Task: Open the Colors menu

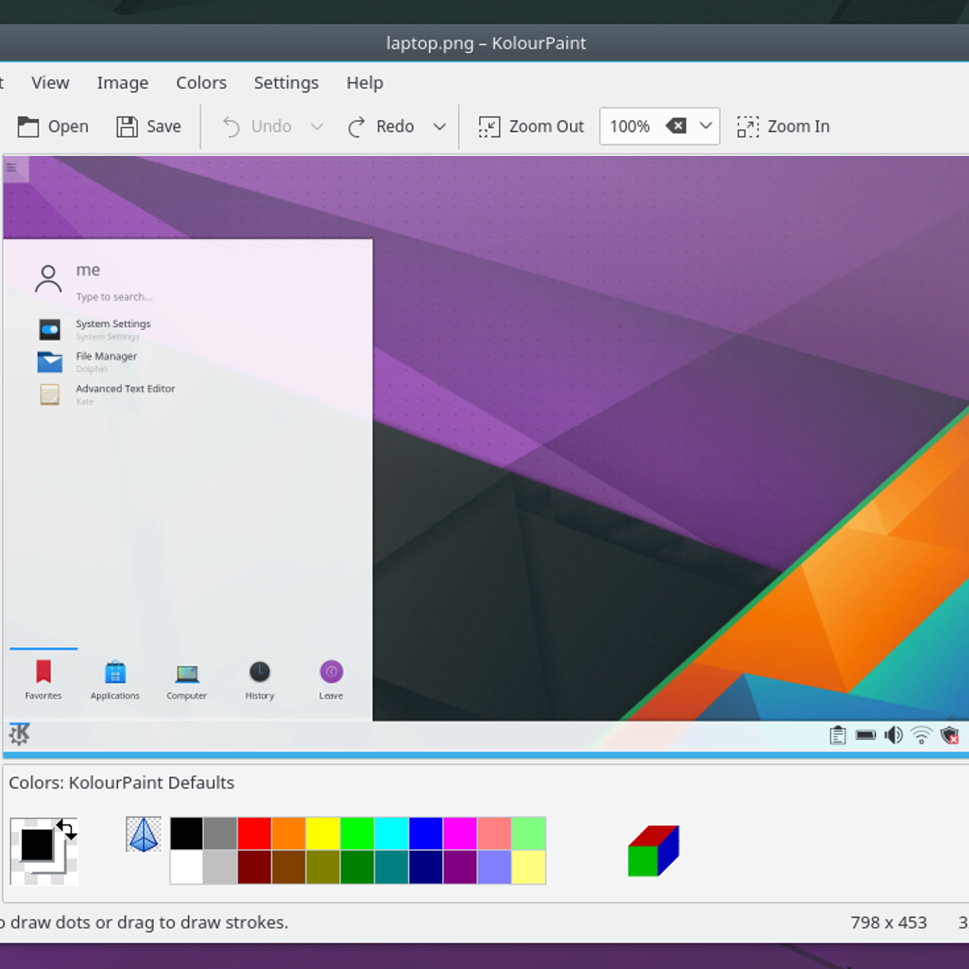Action: point(201,82)
